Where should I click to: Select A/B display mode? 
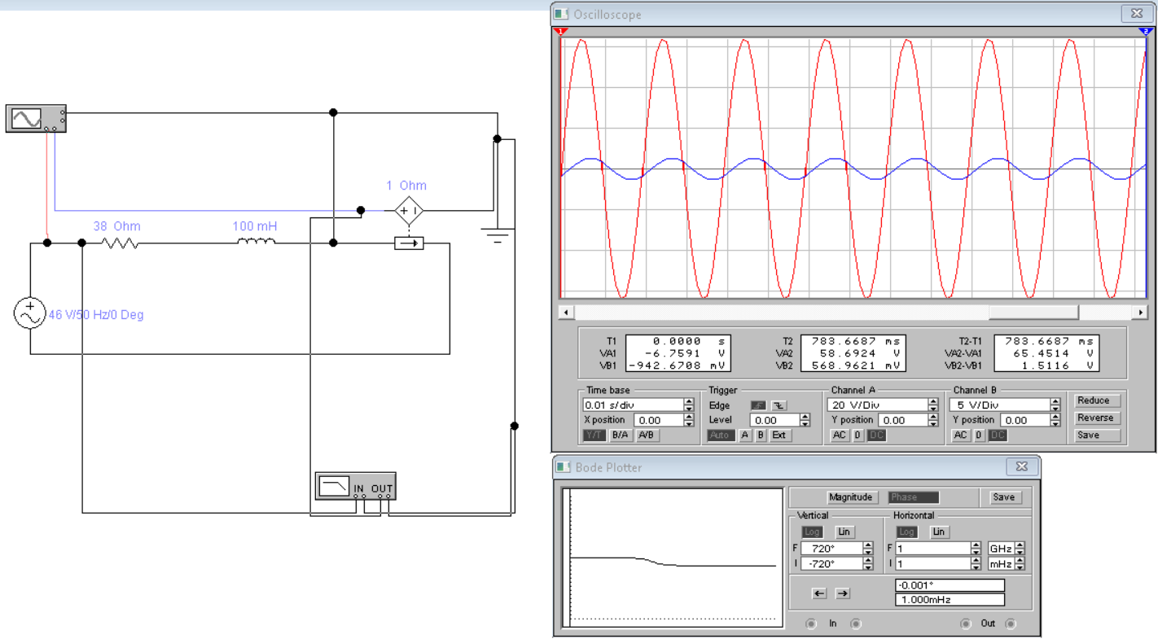click(647, 435)
